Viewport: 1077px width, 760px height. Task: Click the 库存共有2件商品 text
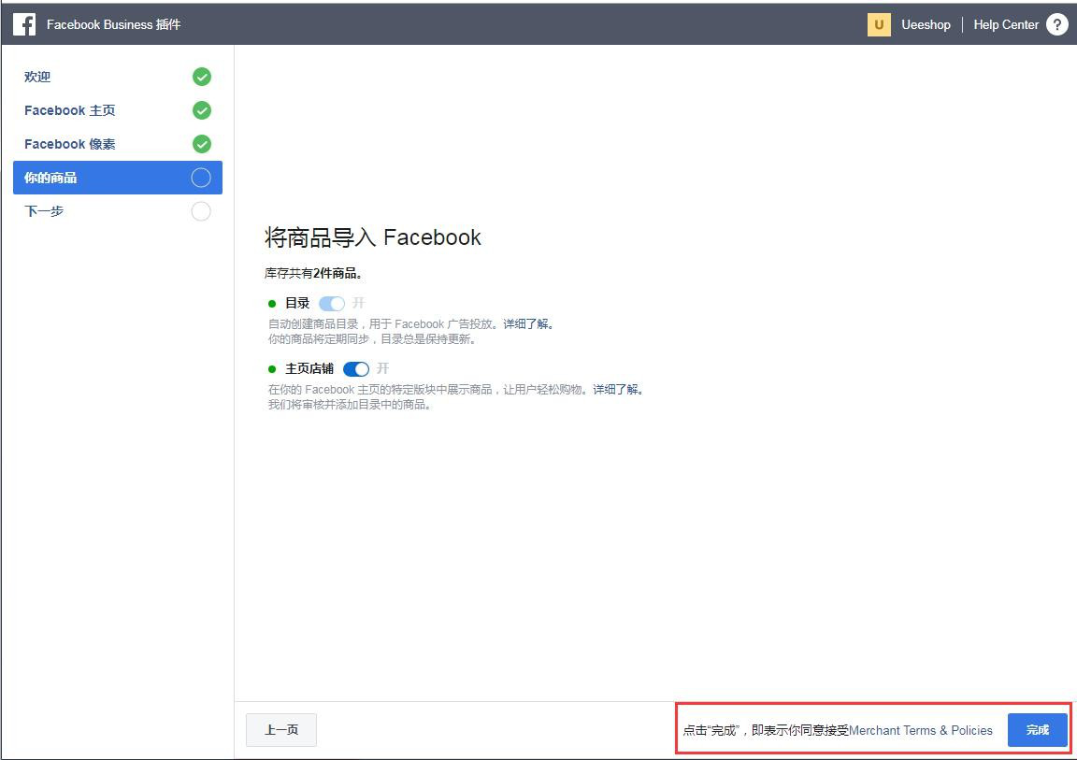[x=313, y=273]
